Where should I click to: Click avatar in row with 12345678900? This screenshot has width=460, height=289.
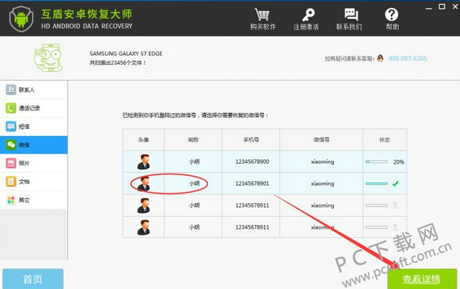pyautogui.click(x=143, y=162)
